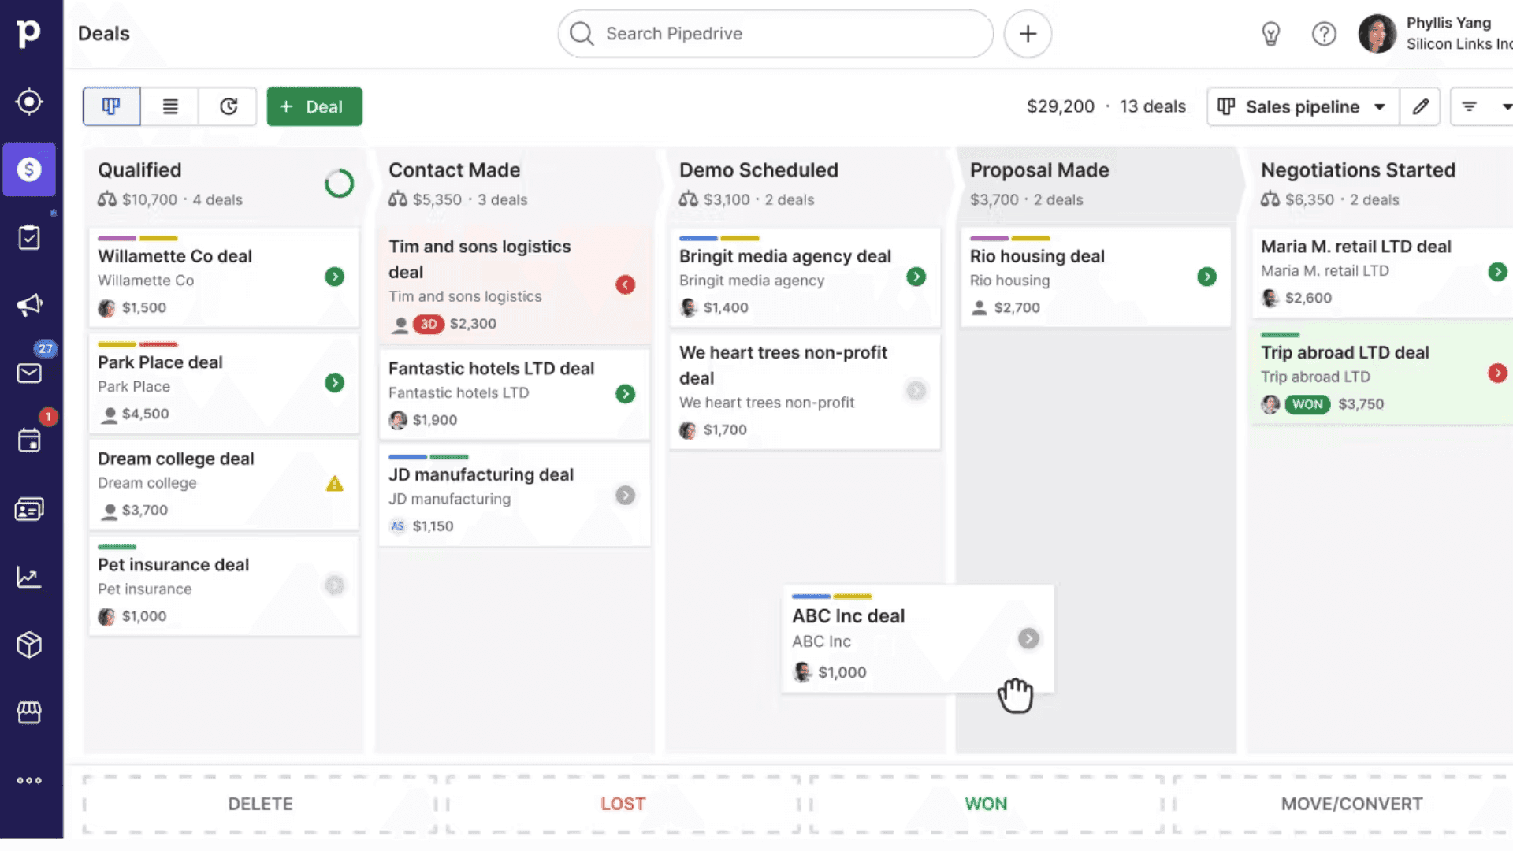
Task: Click the Qualified weighted value scale icon
Action: point(107,199)
